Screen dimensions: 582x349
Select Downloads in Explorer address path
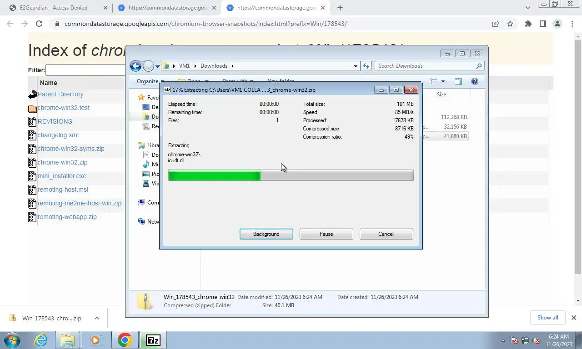pos(214,66)
